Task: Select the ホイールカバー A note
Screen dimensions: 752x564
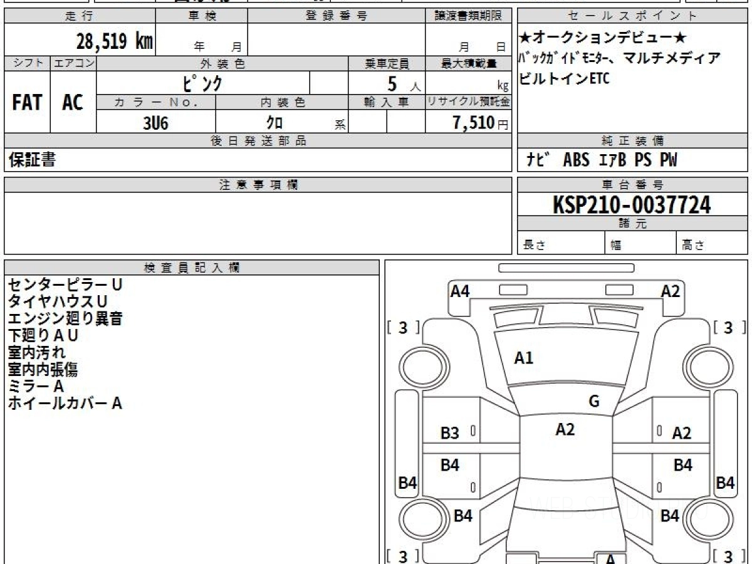Action: click(65, 403)
